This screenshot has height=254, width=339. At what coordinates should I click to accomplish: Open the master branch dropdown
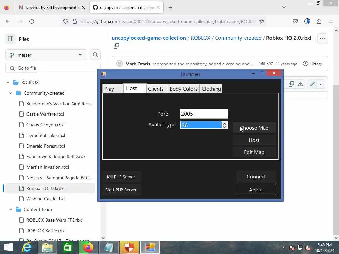point(46,55)
